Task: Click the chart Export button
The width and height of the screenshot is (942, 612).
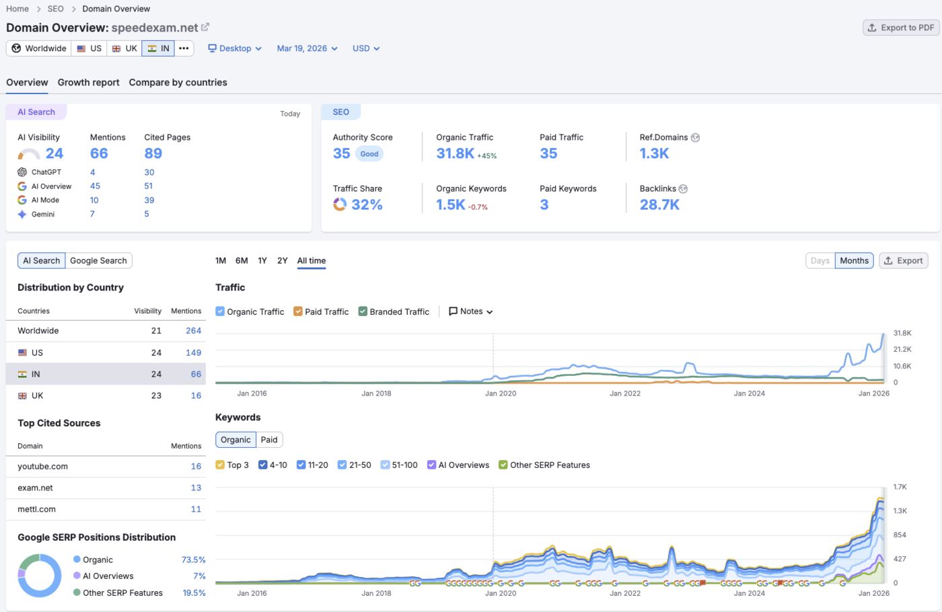Action: tap(904, 261)
